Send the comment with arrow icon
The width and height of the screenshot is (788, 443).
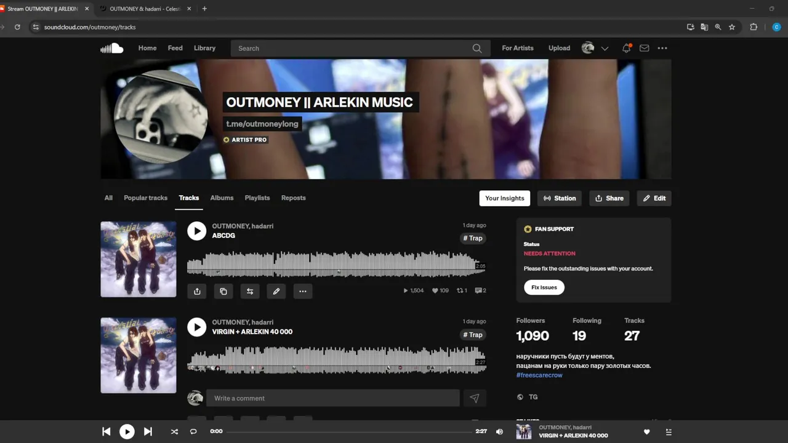click(x=475, y=398)
